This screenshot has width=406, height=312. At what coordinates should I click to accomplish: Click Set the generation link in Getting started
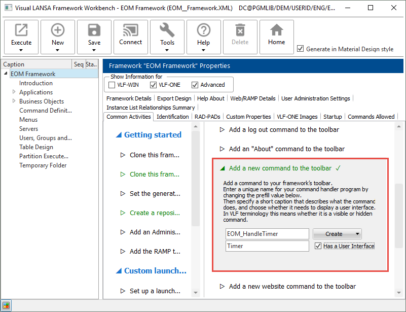154,193
